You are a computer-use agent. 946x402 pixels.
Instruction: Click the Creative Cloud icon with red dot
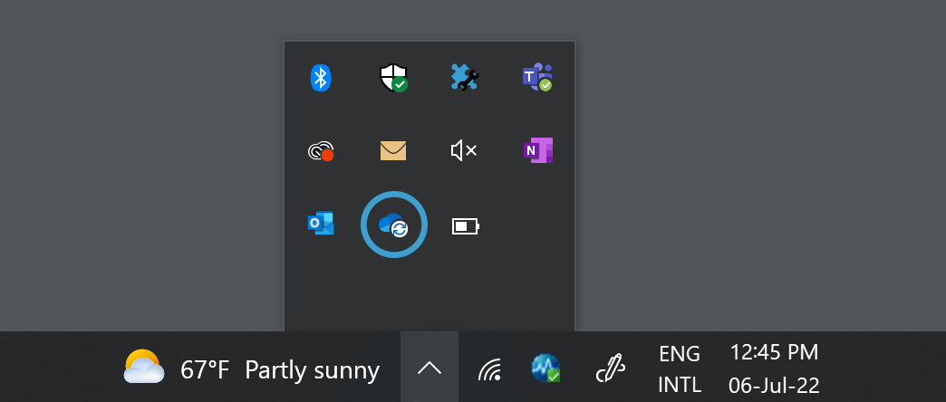pyautogui.click(x=320, y=150)
